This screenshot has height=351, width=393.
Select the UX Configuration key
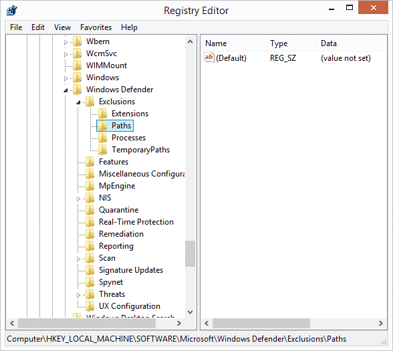(130, 306)
